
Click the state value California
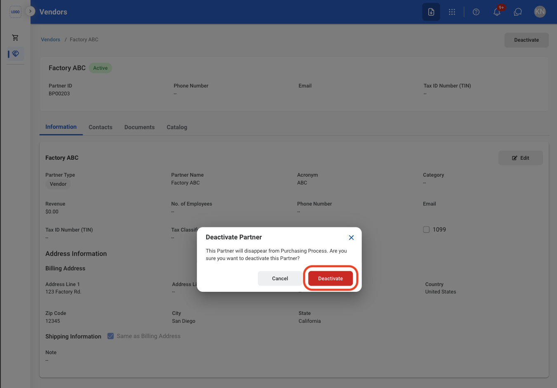pyautogui.click(x=310, y=321)
